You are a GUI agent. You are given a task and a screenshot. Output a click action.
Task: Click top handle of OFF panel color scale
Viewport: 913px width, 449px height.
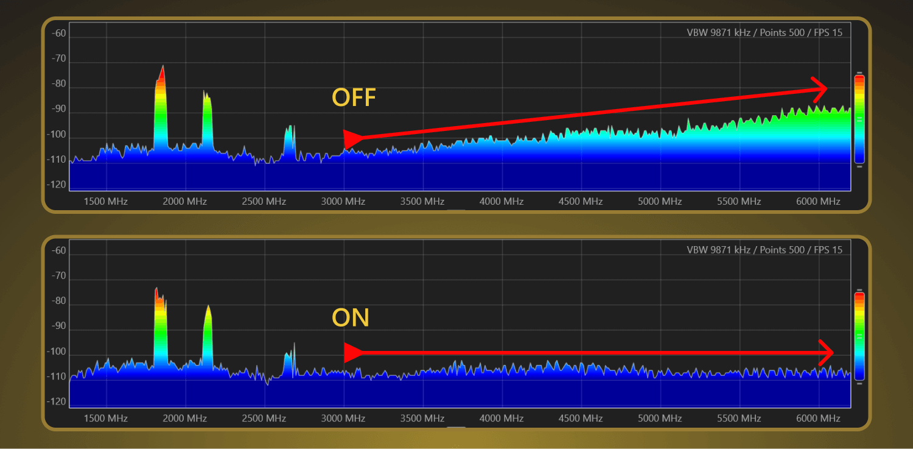click(859, 72)
